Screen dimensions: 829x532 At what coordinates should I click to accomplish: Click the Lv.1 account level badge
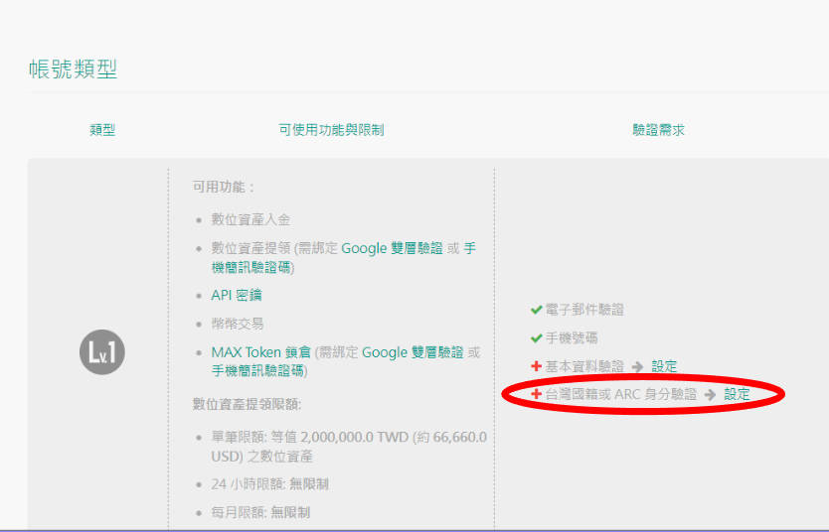coord(102,352)
